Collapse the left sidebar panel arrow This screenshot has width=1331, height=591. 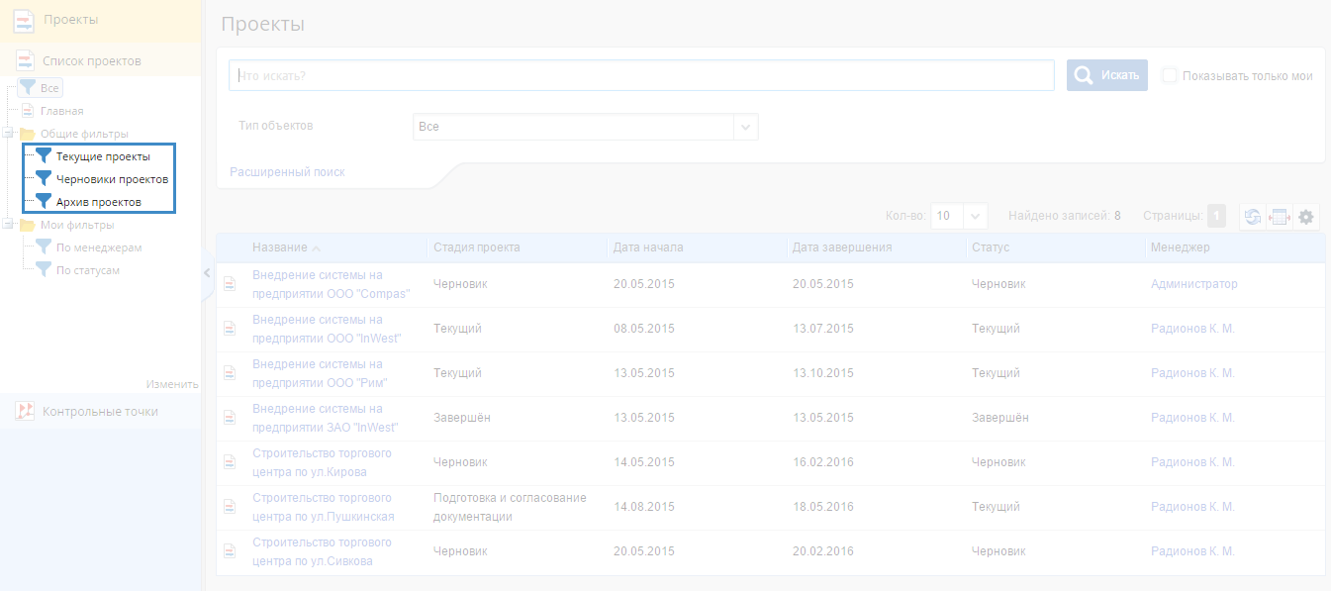[207, 272]
